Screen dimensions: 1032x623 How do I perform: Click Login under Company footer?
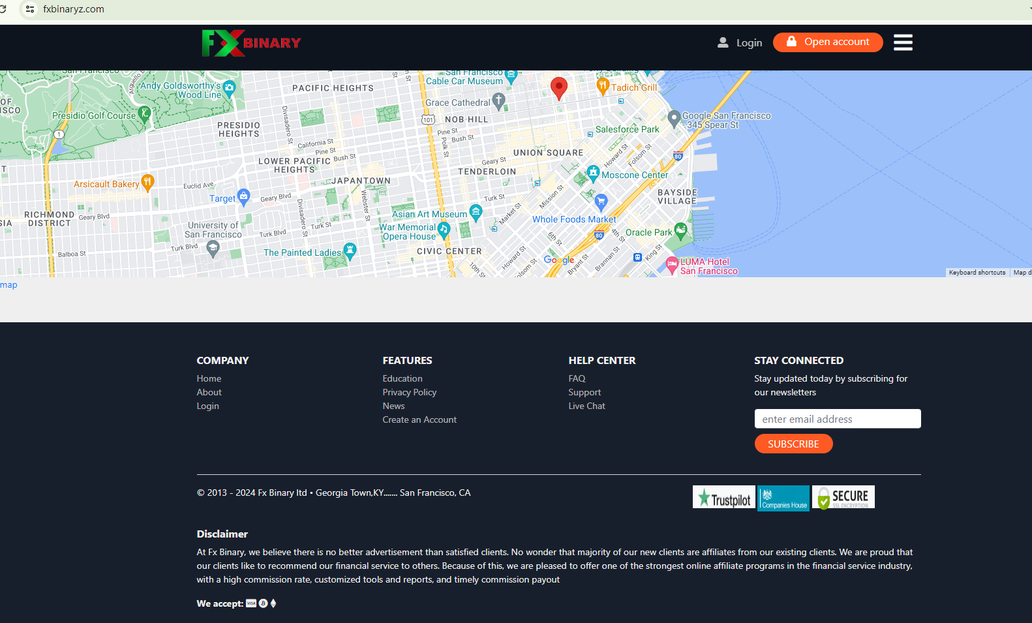click(x=207, y=406)
